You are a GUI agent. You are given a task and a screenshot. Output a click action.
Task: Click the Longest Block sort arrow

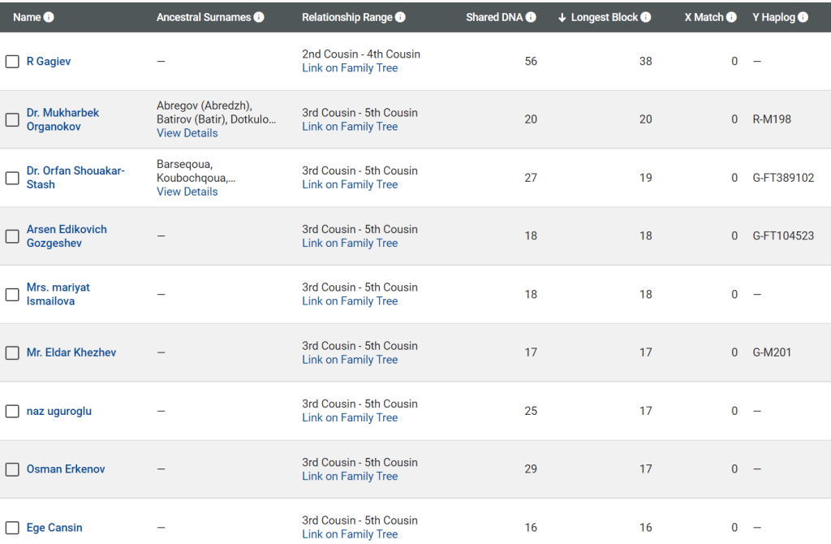click(562, 17)
